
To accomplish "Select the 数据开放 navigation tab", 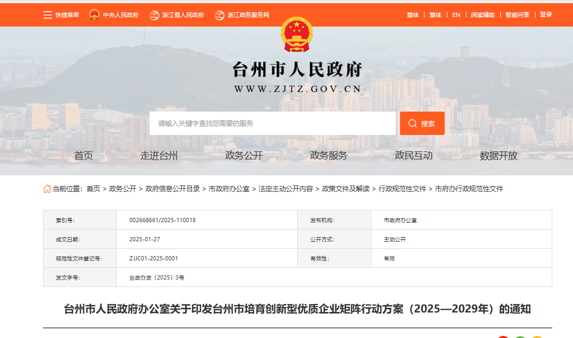I will pyautogui.click(x=499, y=156).
